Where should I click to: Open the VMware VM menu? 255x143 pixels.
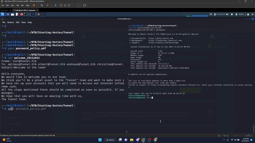(x=18, y=5)
